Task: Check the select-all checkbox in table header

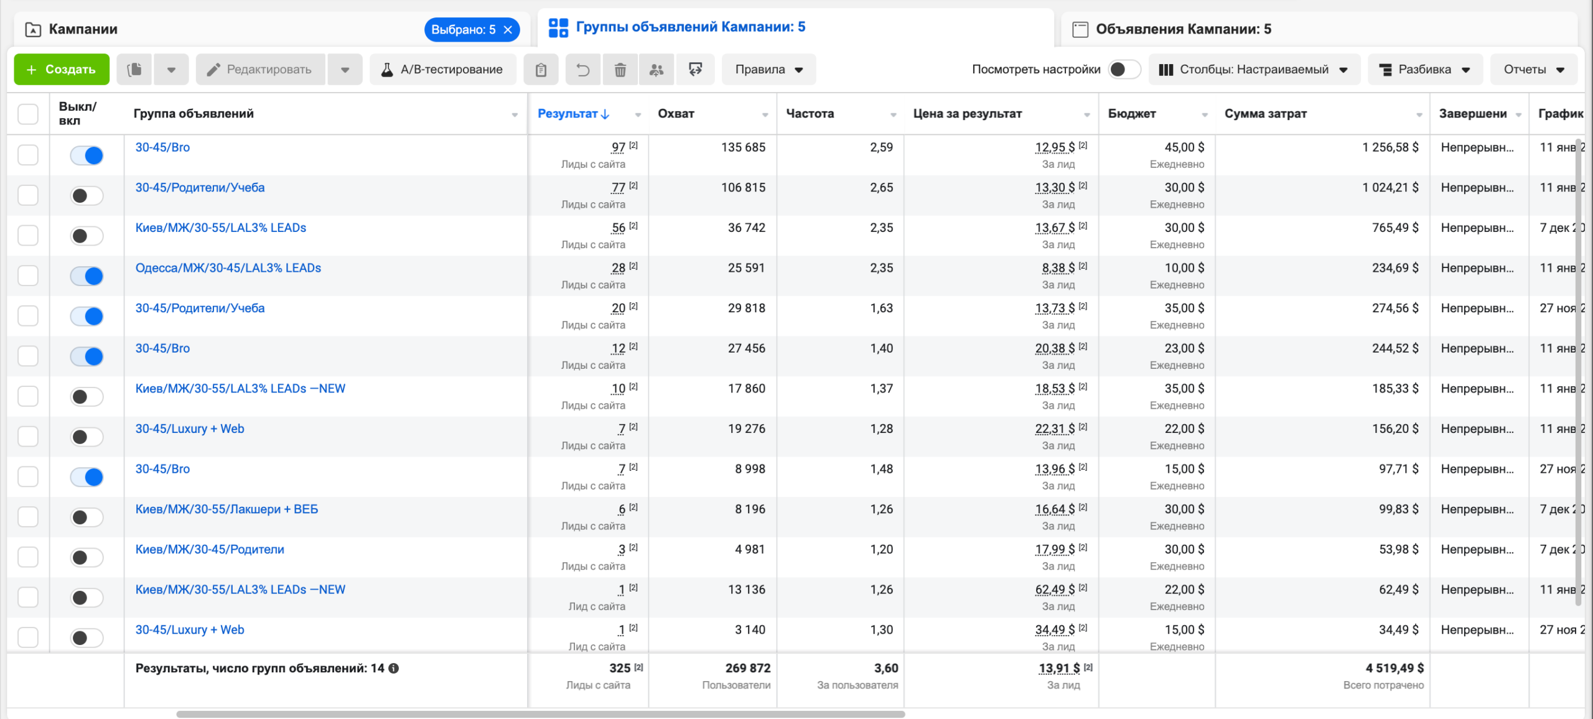Action: (x=28, y=114)
